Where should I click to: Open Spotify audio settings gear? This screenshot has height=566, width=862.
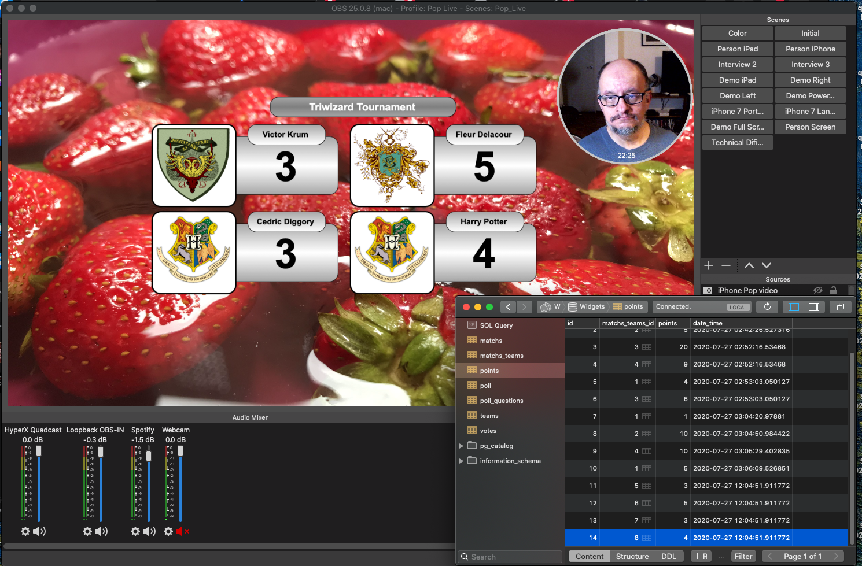click(135, 531)
